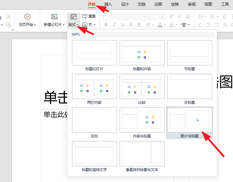233x182 pixels.
Task: Open the 设计 tab
Action: [x=125, y=4]
